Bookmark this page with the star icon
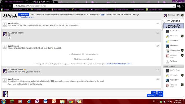The image size is (185, 104). (x=174, y=6)
